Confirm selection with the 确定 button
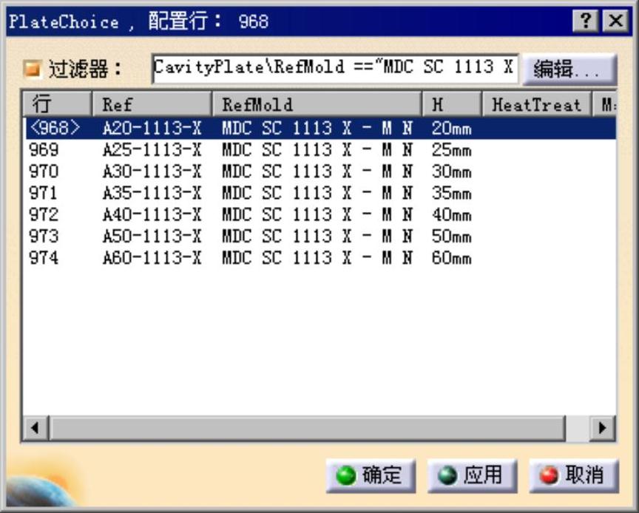This screenshot has width=639, height=513. point(371,475)
